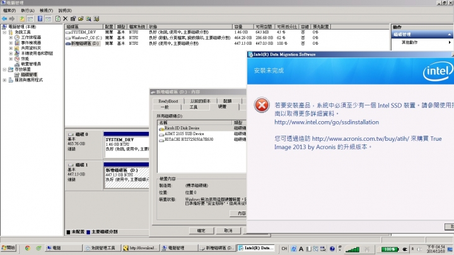The width and height of the screenshot is (454, 255).
Task: Switch to the 一般 tab
Action: click(165, 107)
